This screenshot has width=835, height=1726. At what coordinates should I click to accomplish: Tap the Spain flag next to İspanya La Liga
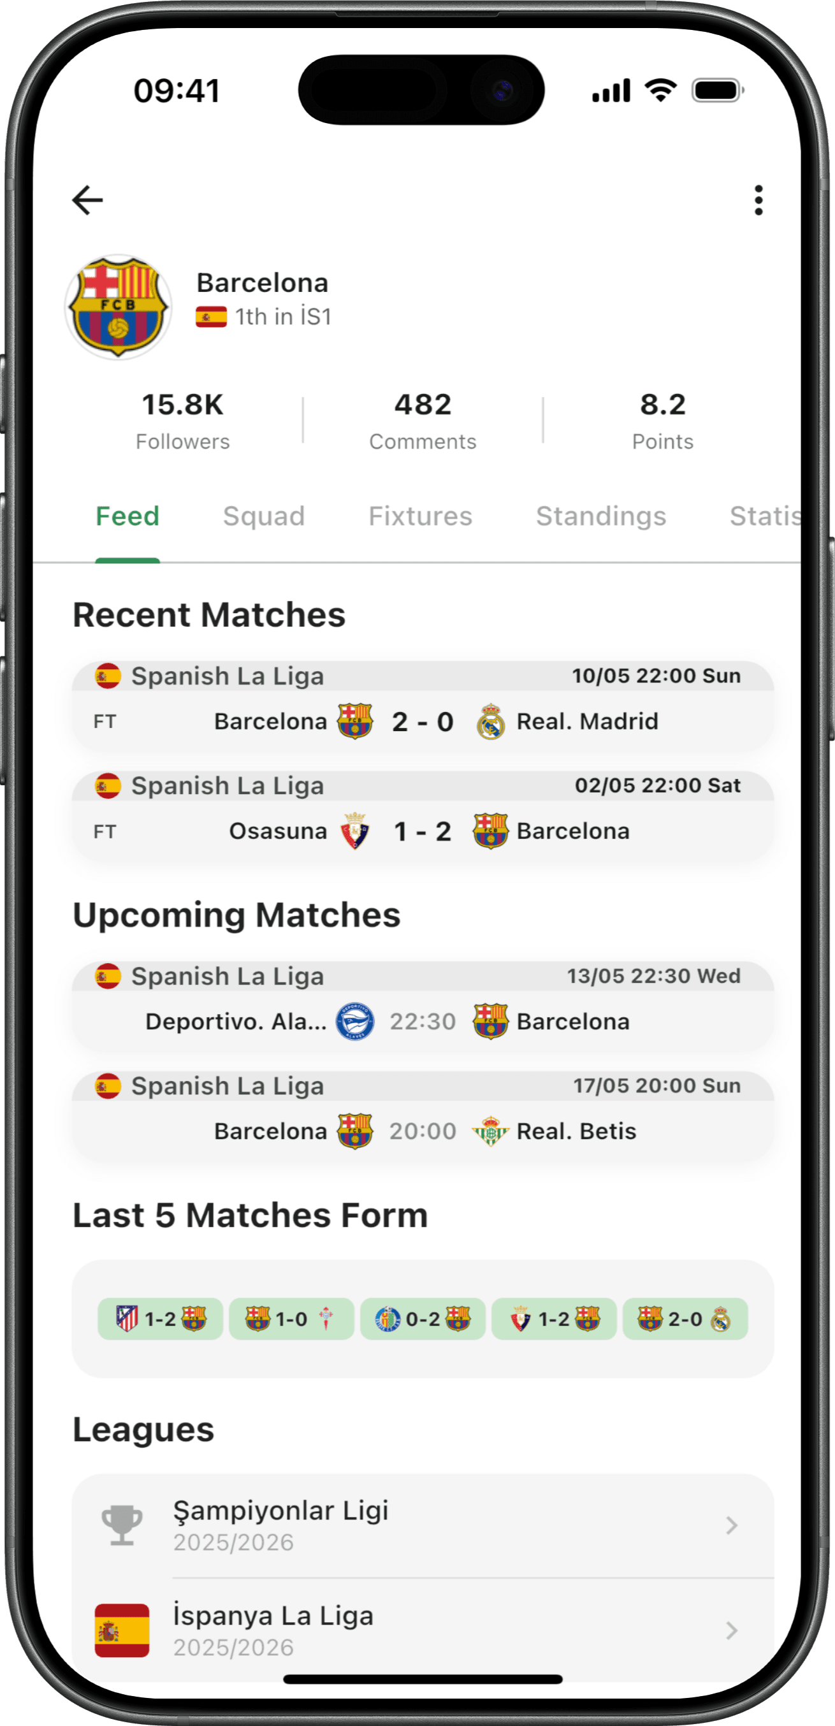click(x=122, y=1630)
